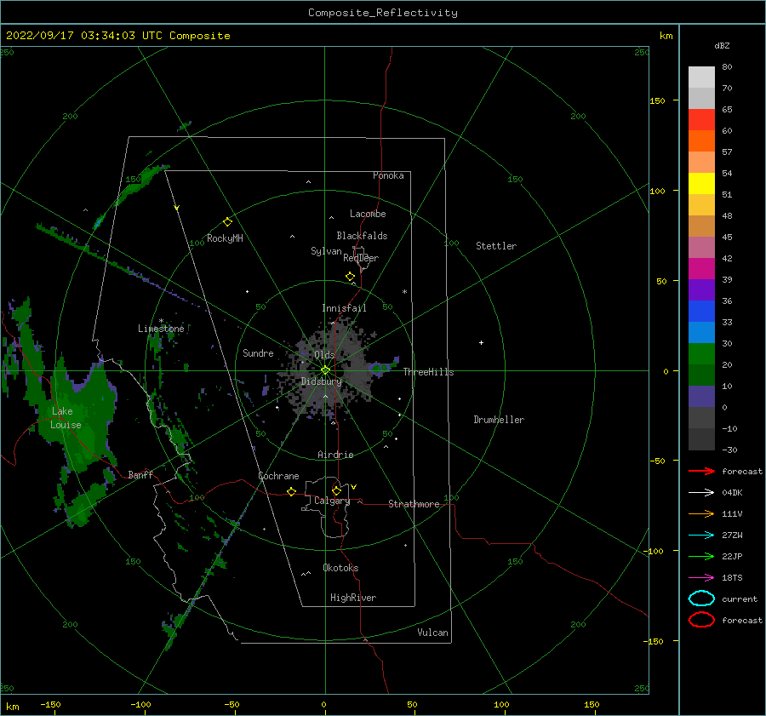Click the white plus marker east of ThreeHills
The image size is (766, 716).
481,342
